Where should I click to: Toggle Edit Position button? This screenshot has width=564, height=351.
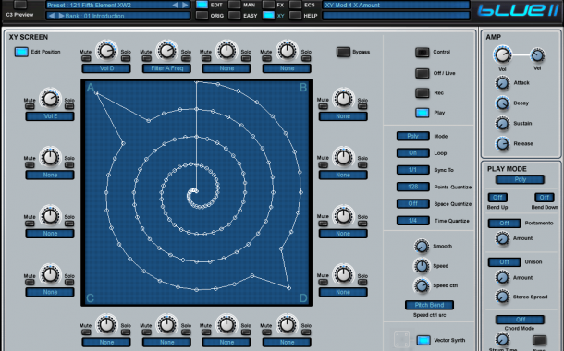(x=21, y=52)
